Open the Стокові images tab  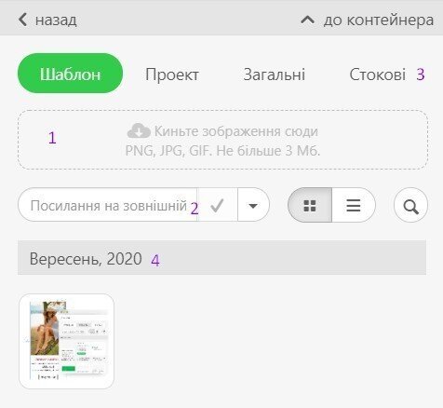pyautogui.click(x=377, y=75)
